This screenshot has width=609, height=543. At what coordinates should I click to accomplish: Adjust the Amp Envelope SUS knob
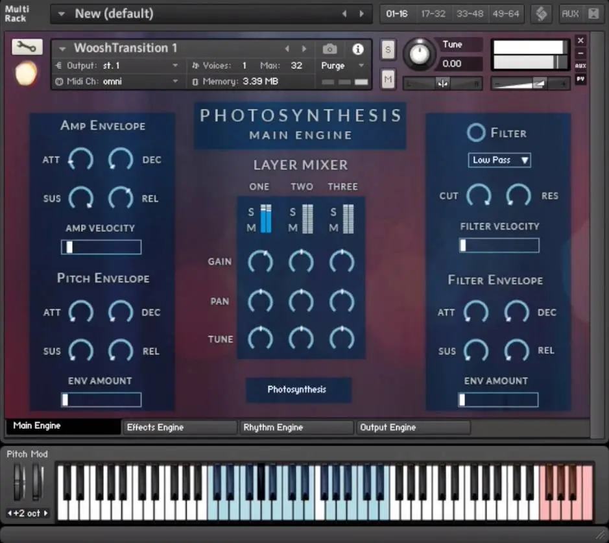tap(81, 198)
